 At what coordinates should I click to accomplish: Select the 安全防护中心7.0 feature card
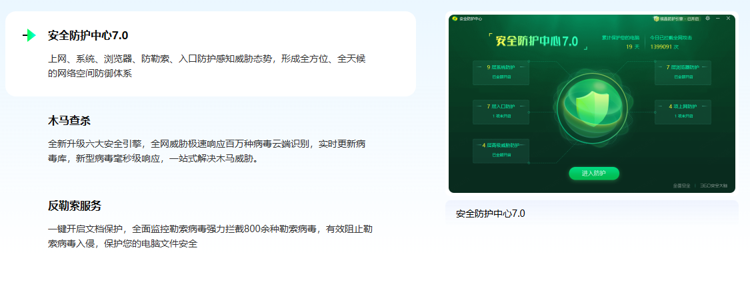[211, 54]
